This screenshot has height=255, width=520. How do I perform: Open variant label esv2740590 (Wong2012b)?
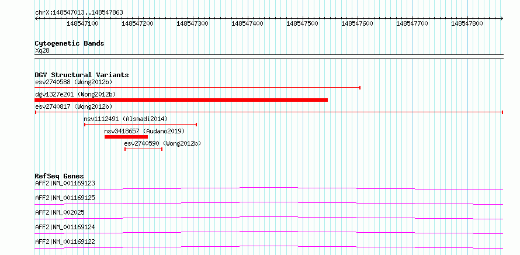click(162, 143)
